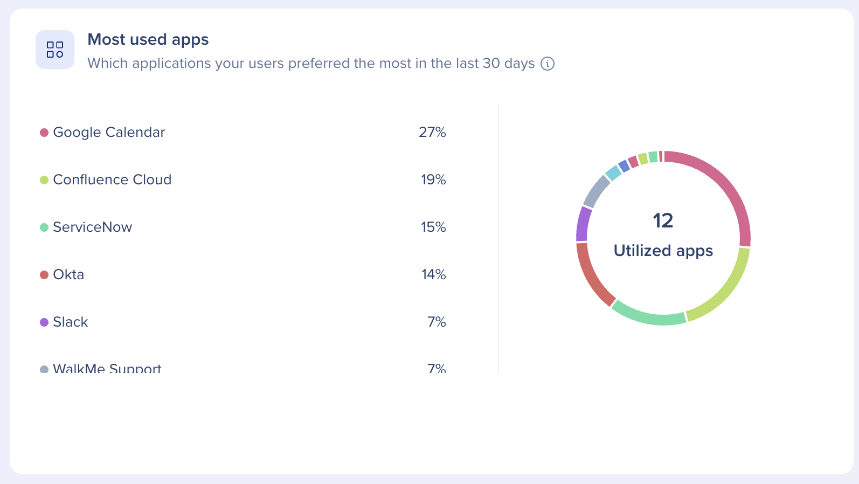The height and width of the screenshot is (484, 859).
Task: Select the Google Calendar list entry
Action: tap(109, 133)
